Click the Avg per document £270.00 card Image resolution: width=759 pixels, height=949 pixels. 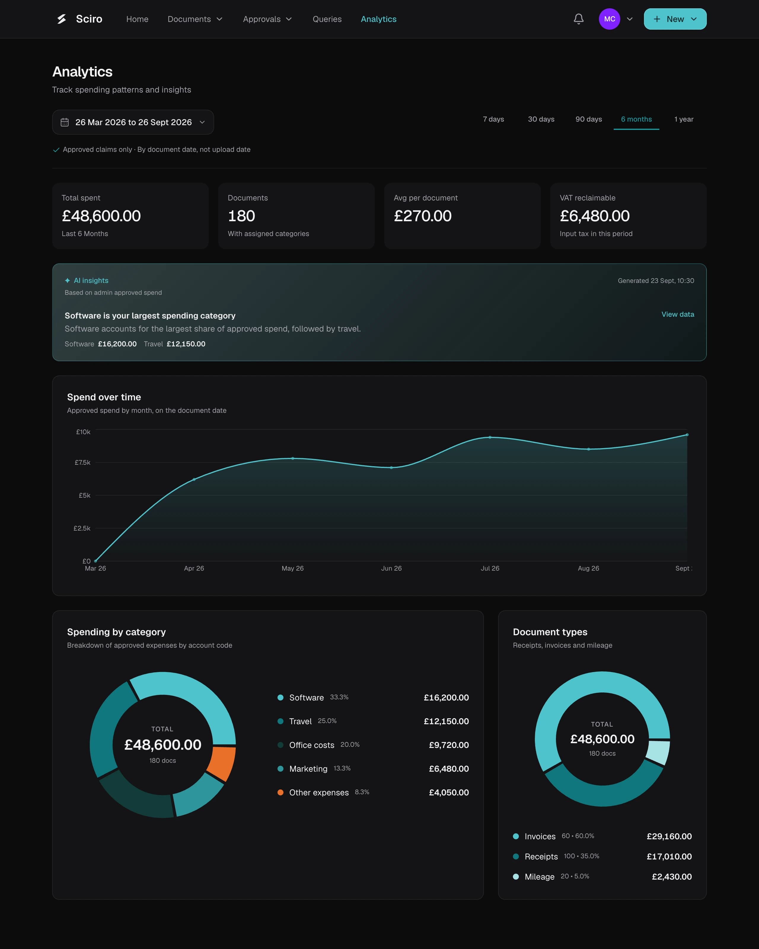pyautogui.click(x=463, y=216)
